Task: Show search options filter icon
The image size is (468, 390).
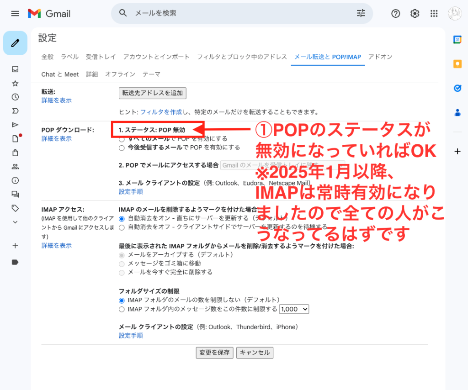Action: [x=361, y=13]
